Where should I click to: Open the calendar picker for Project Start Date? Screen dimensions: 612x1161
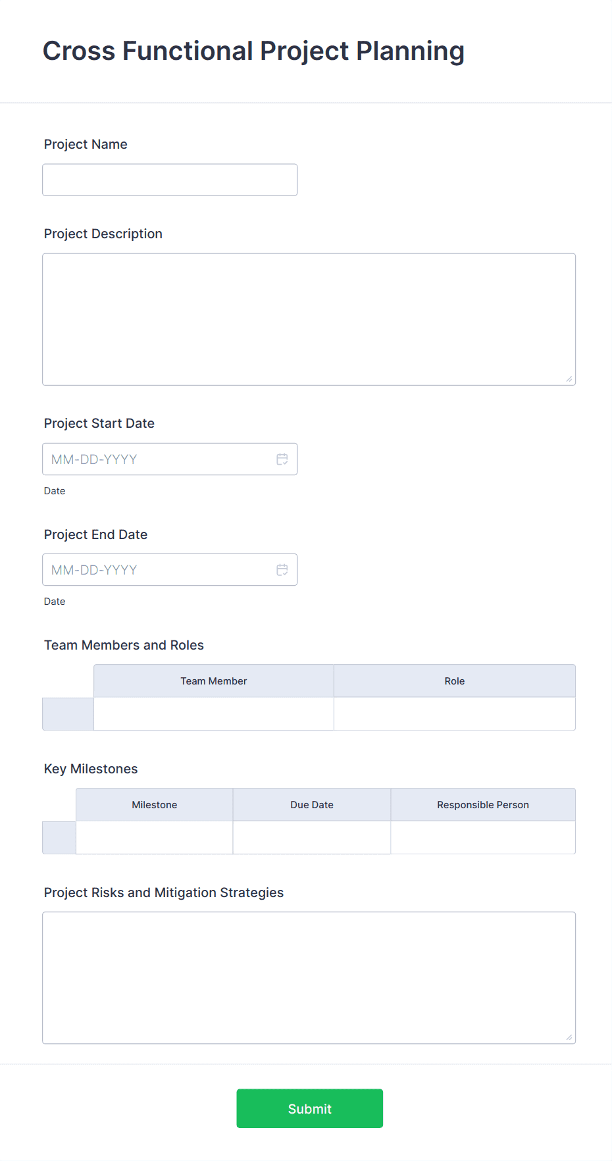tap(282, 459)
